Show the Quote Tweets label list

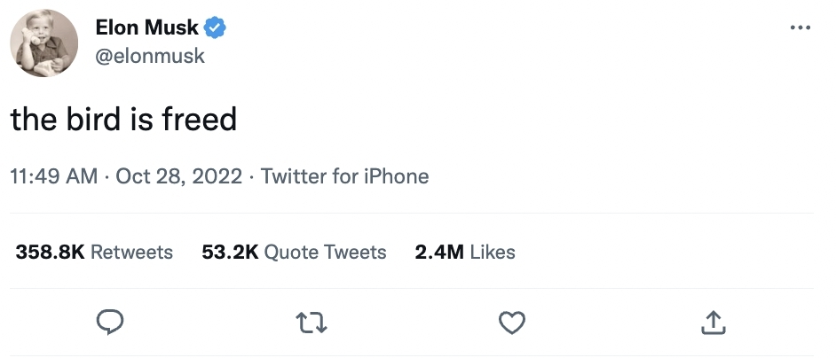(x=326, y=253)
